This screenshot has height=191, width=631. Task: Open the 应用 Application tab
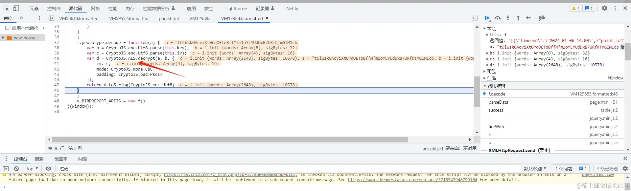(x=191, y=9)
